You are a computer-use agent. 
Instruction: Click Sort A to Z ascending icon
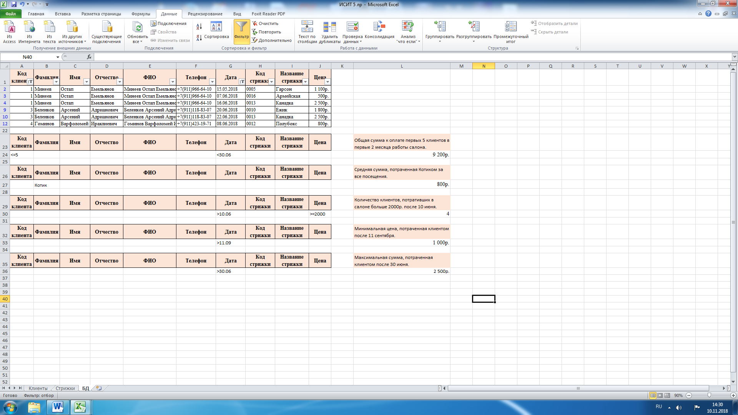[x=199, y=27]
